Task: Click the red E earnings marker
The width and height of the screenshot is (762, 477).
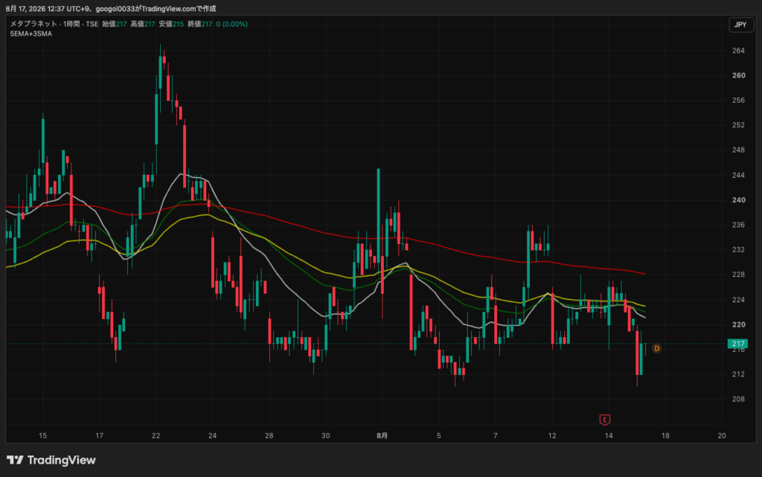Action: (604, 420)
